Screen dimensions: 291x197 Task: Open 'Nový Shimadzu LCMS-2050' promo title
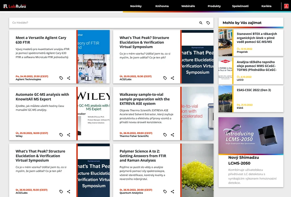243,160
